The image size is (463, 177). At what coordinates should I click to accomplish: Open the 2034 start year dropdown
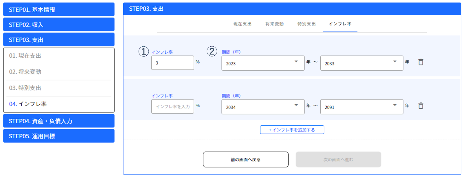(x=263, y=107)
